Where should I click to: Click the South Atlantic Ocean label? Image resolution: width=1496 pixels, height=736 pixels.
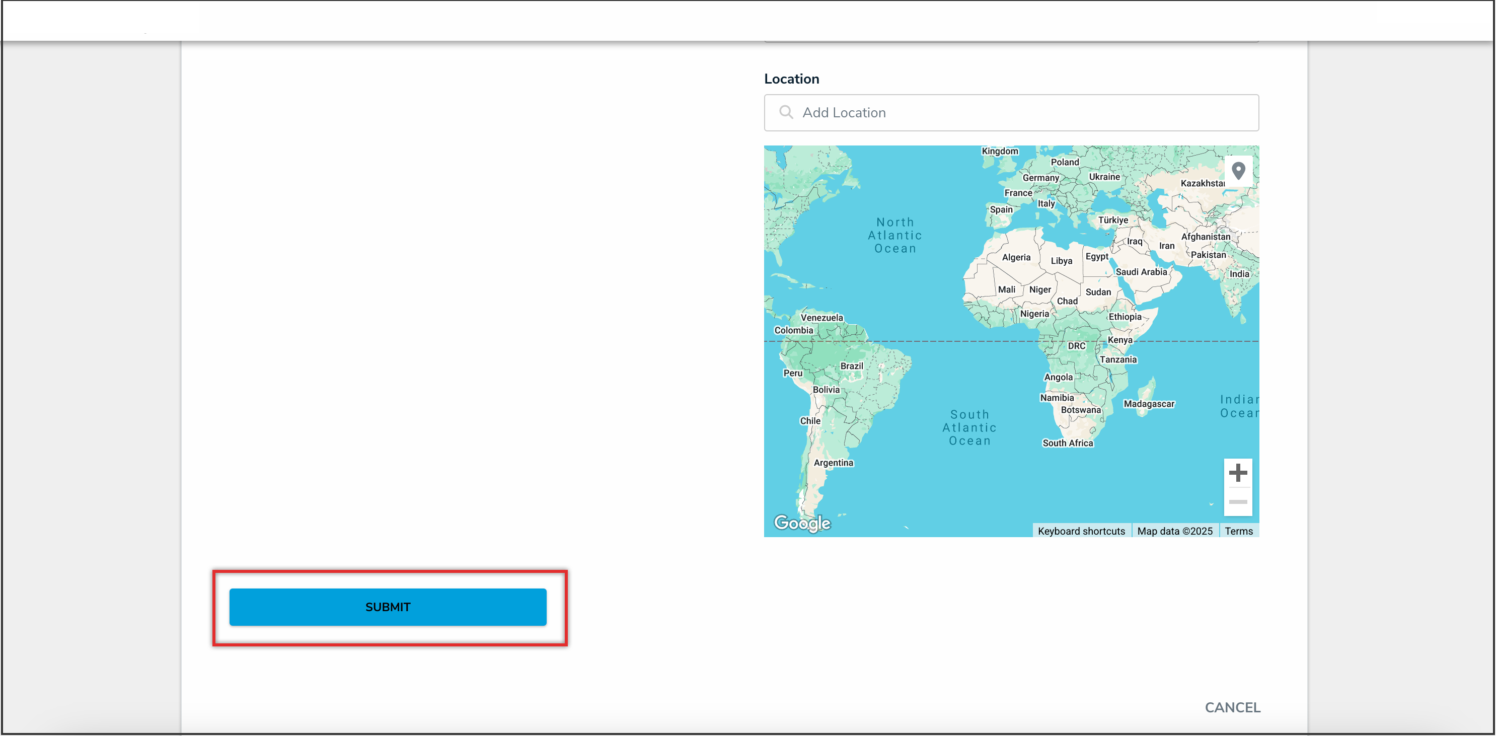click(x=969, y=427)
